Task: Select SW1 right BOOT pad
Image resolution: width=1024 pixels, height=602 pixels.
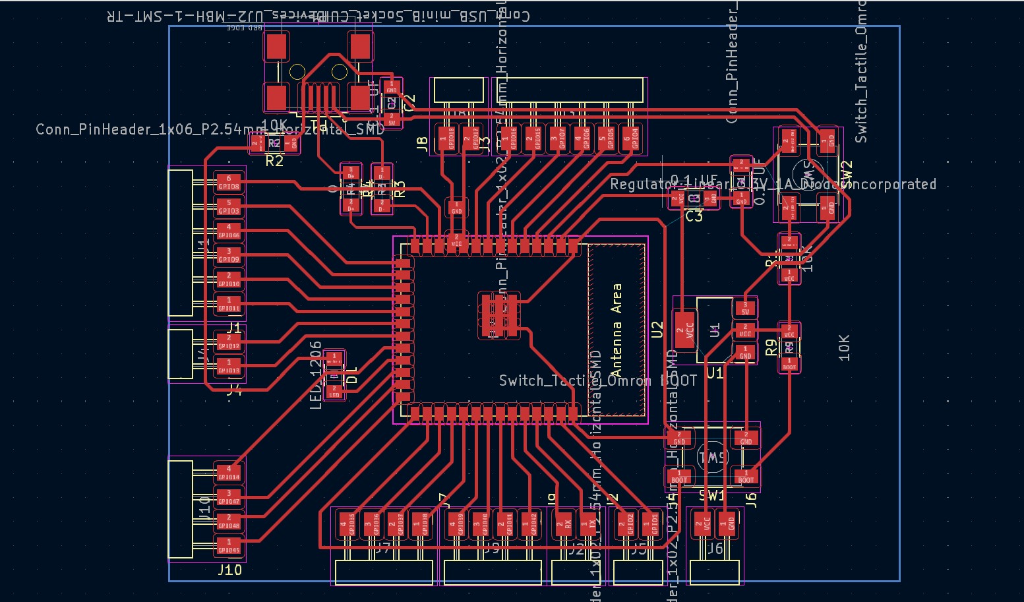Action: (746, 476)
